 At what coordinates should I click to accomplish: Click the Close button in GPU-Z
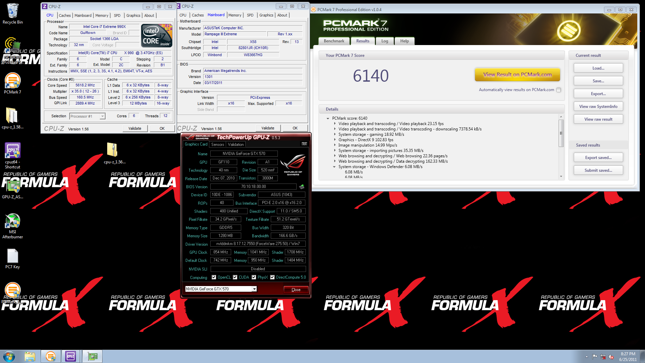296,290
